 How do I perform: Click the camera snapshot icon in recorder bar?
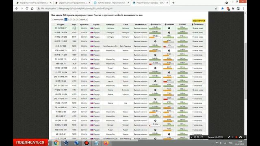coord(240,137)
